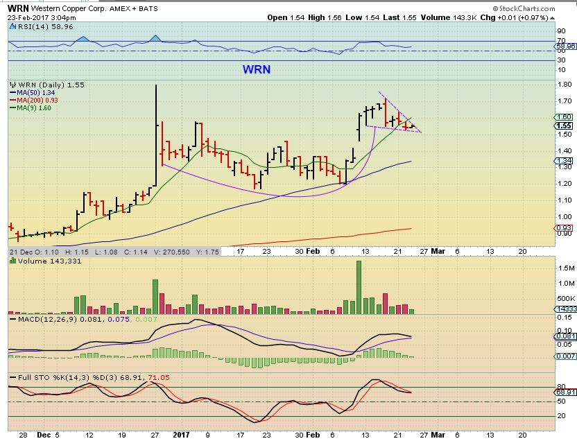Click the 0.081 MACD value tag
The image size is (577, 441).
(565, 336)
